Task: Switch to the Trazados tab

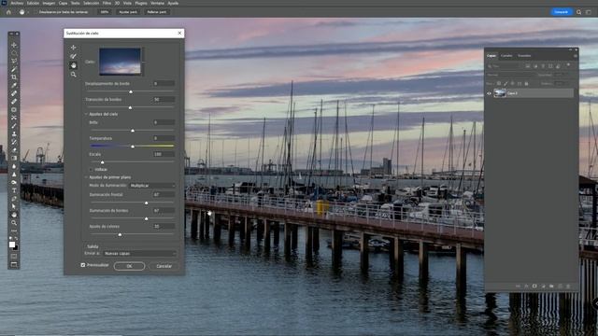Action: pyautogui.click(x=524, y=56)
